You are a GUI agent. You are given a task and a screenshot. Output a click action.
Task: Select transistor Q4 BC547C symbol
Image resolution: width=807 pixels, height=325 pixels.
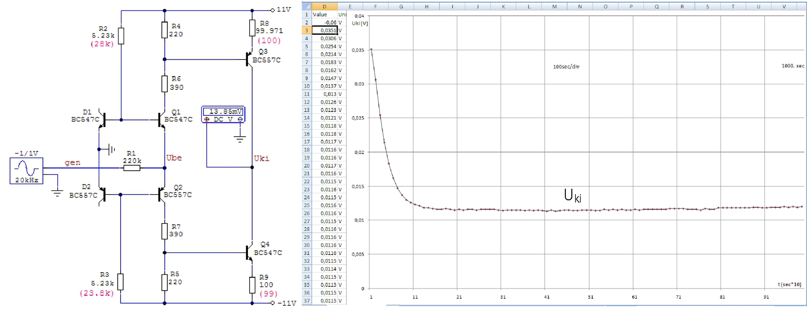point(249,252)
